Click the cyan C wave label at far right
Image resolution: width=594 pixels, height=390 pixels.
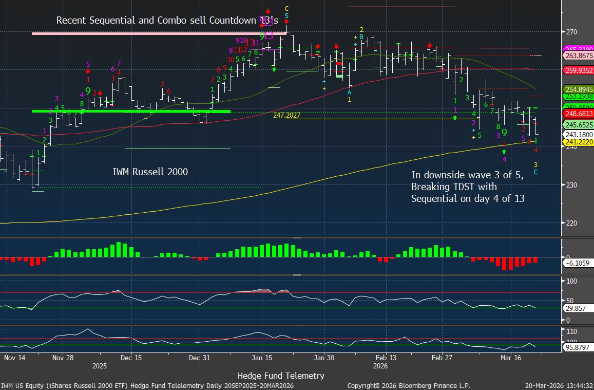(535, 172)
